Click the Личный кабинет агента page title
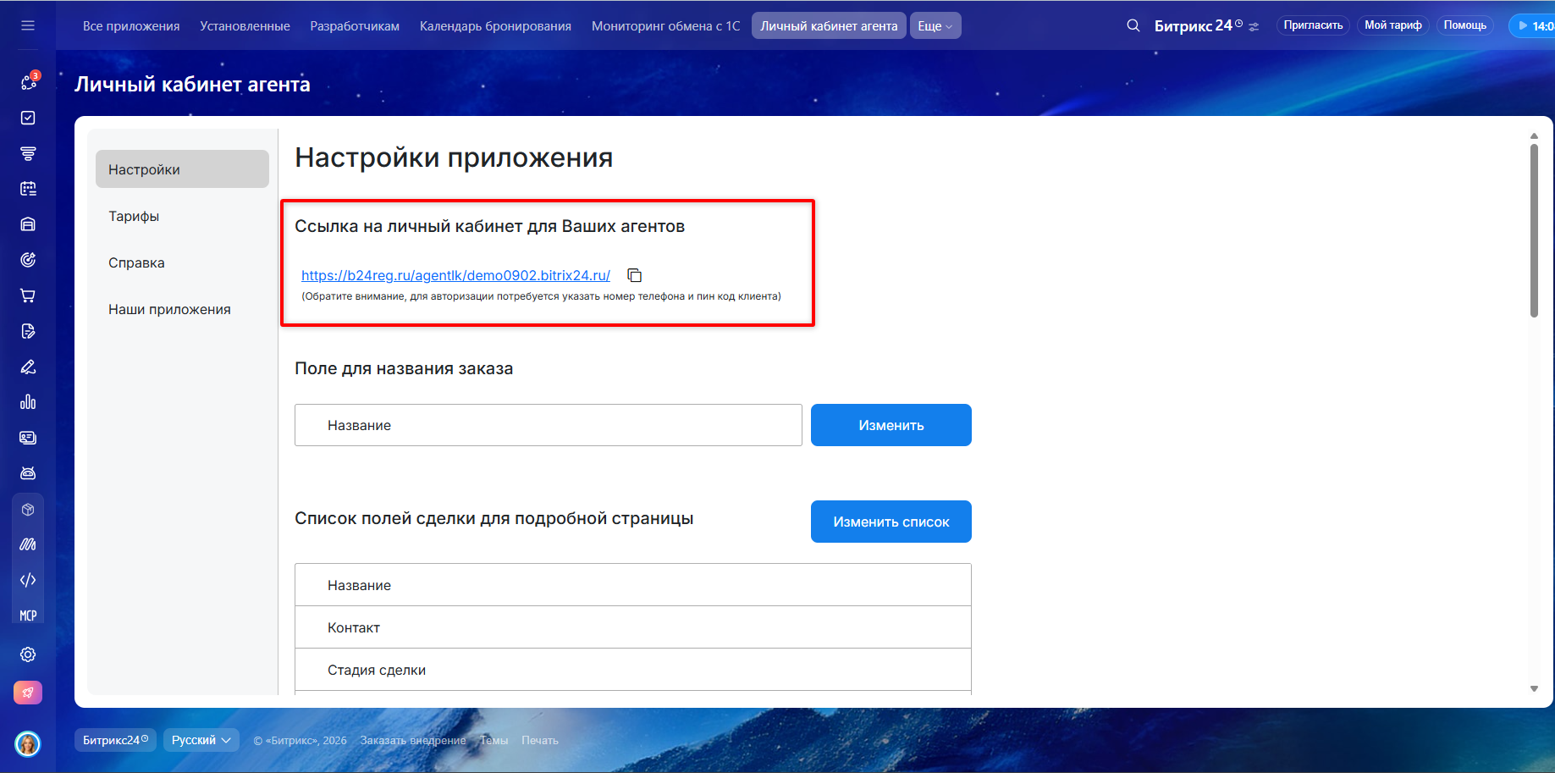The width and height of the screenshot is (1555, 773). (192, 85)
